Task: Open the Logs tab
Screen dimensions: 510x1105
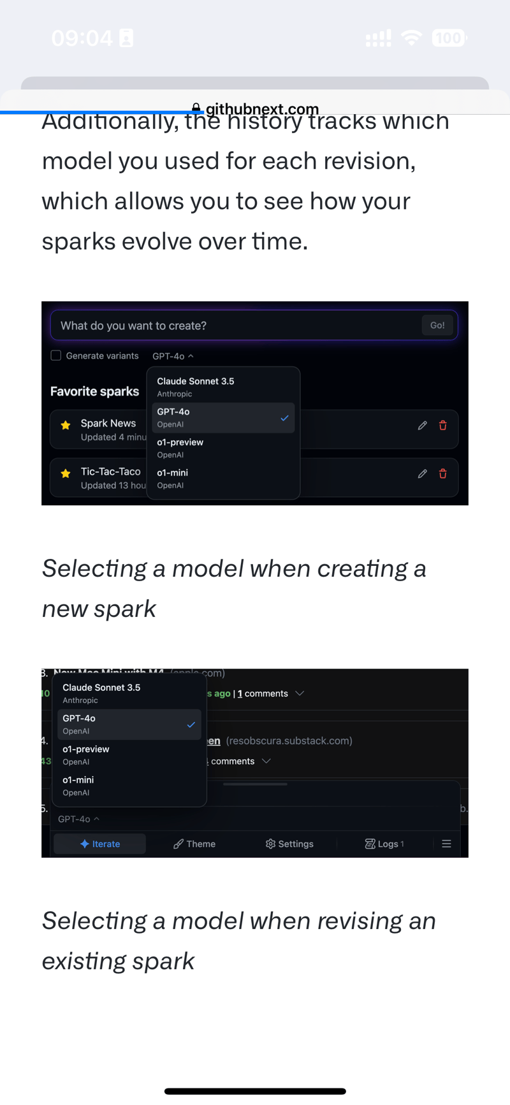Action: pos(384,844)
